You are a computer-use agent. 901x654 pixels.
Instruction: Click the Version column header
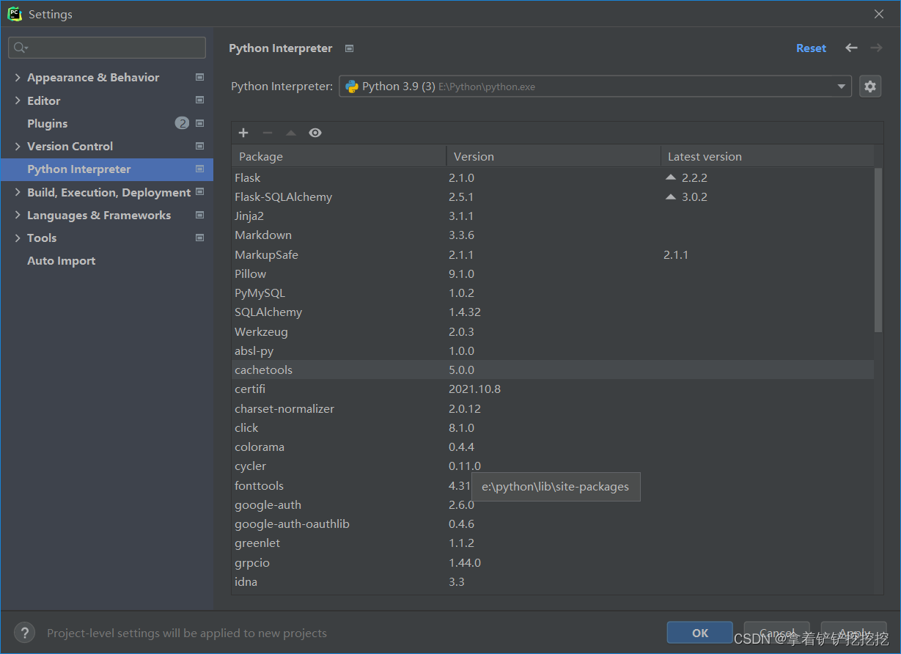[554, 156]
